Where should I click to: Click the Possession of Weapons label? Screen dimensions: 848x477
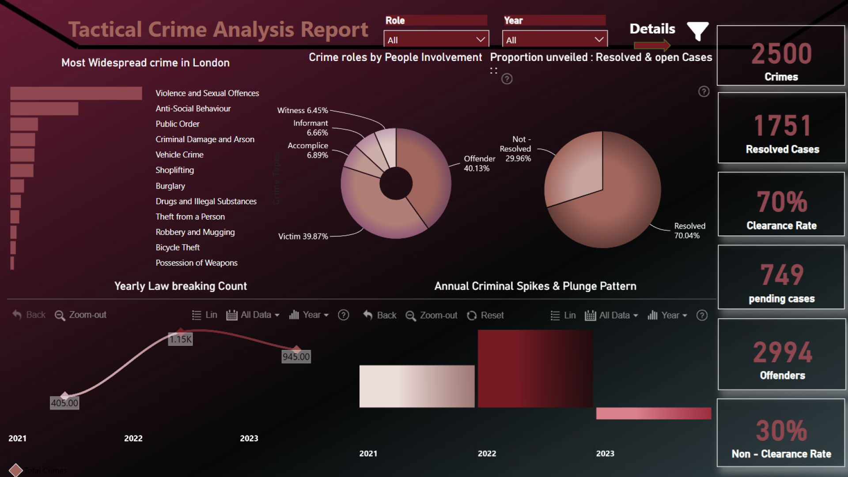(x=197, y=263)
